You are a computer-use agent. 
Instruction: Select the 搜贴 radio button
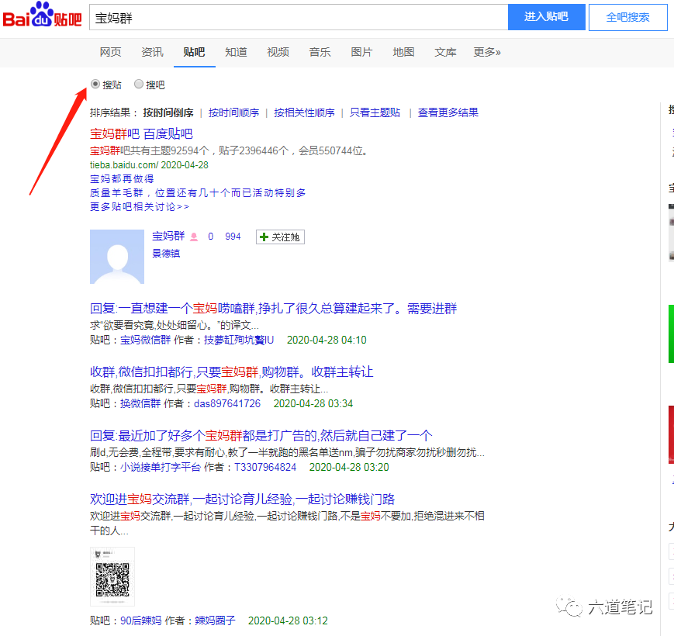click(x=95, y=84)
